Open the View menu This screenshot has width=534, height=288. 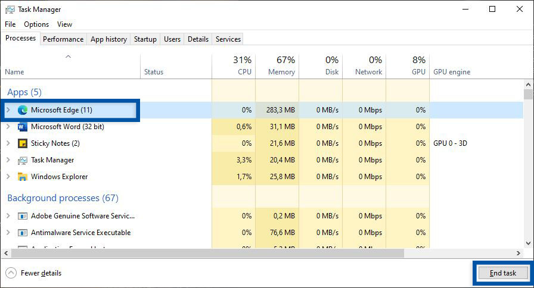(x=64, y=24)
